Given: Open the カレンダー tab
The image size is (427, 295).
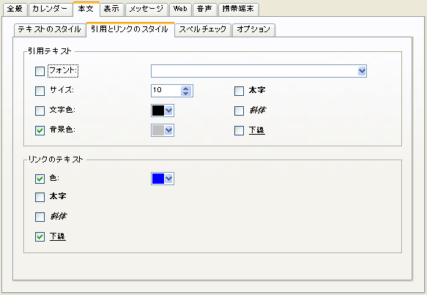Looking at the screenshot, I should point(50,10).
